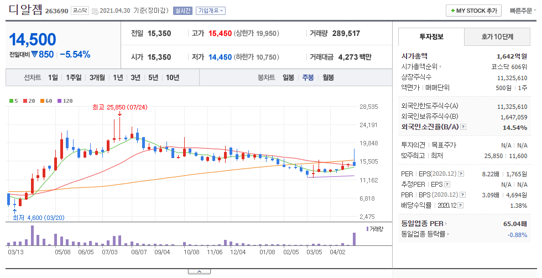Image resolution: width=542 pixels, height=278 pixels.
Task: Click the -0.88% sector change value
Action: pyautogui.click(x=517, y=235)
